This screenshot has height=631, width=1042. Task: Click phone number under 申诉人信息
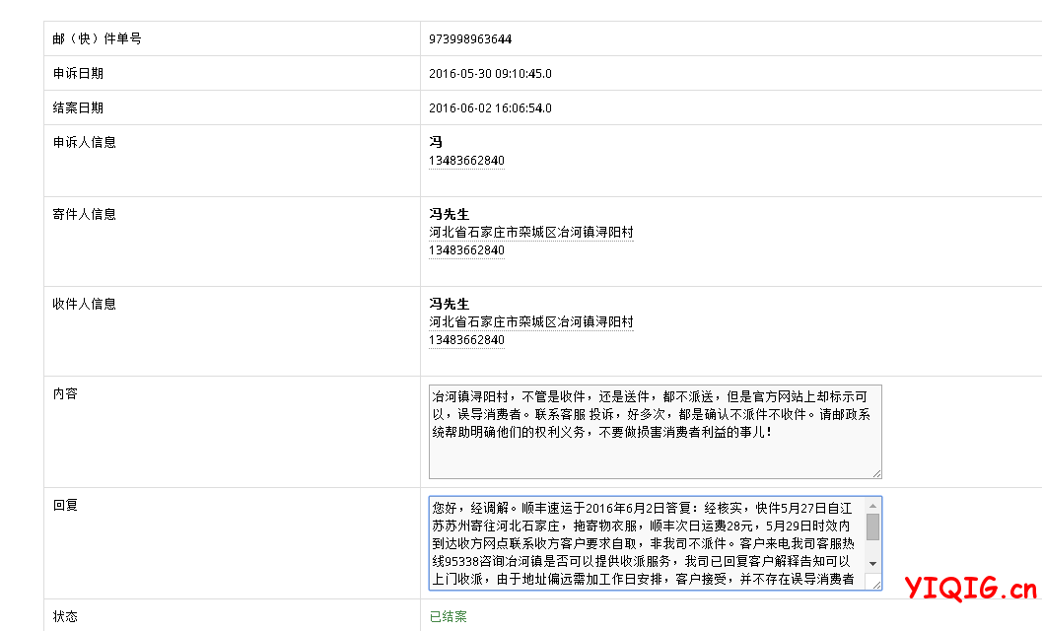pos(466,161)
